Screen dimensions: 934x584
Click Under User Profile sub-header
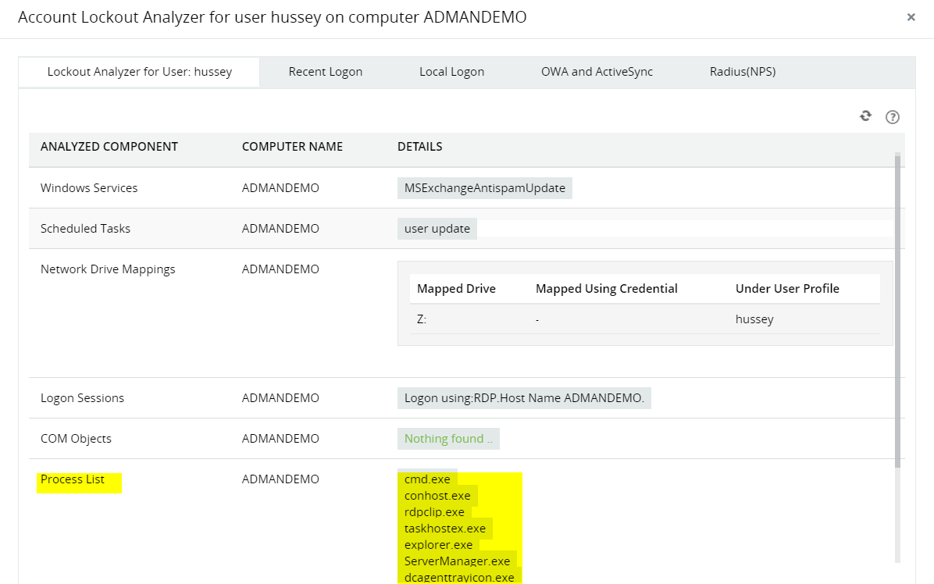787,289
